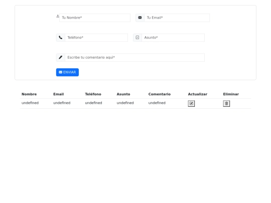Click the Eliminar column header
This screenshot has width=271, height=203.
231,94
